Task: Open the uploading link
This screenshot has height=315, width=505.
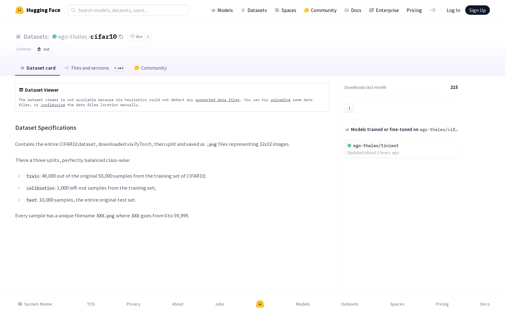Action: pos(280,100)
